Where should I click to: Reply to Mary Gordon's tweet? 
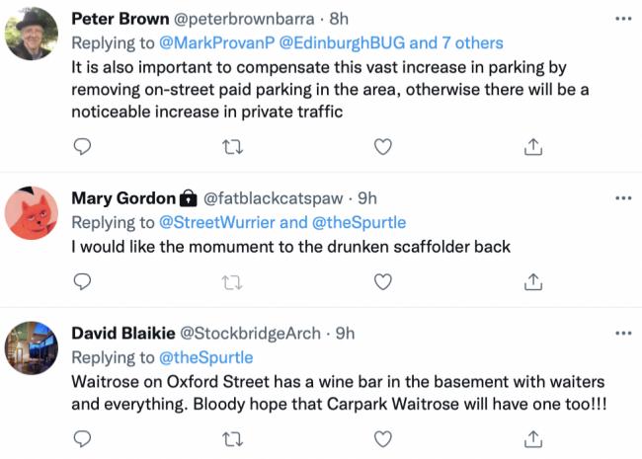(x=82, y=281)
